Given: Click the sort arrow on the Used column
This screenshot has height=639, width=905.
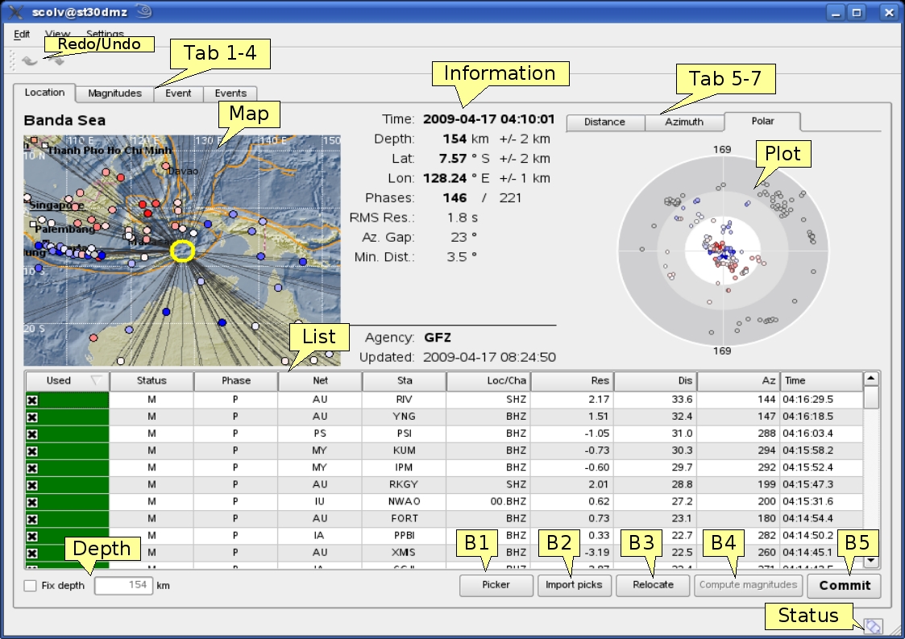Looking at the screenshot, I should click(97, 380).
